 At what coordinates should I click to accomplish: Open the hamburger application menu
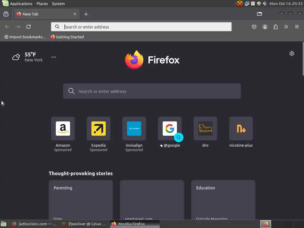[x=297, y=27]
